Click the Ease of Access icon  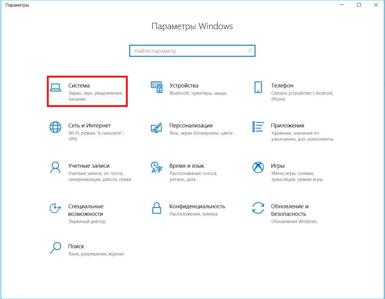pyautogui.click(x=56, y=208)
